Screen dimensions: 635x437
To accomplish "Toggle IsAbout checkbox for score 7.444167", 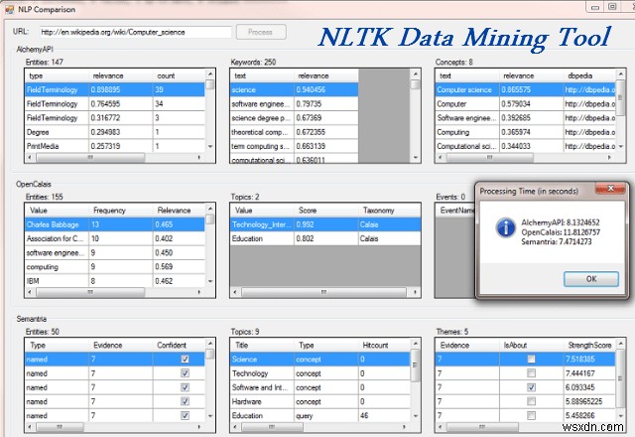I will [531, 373].
